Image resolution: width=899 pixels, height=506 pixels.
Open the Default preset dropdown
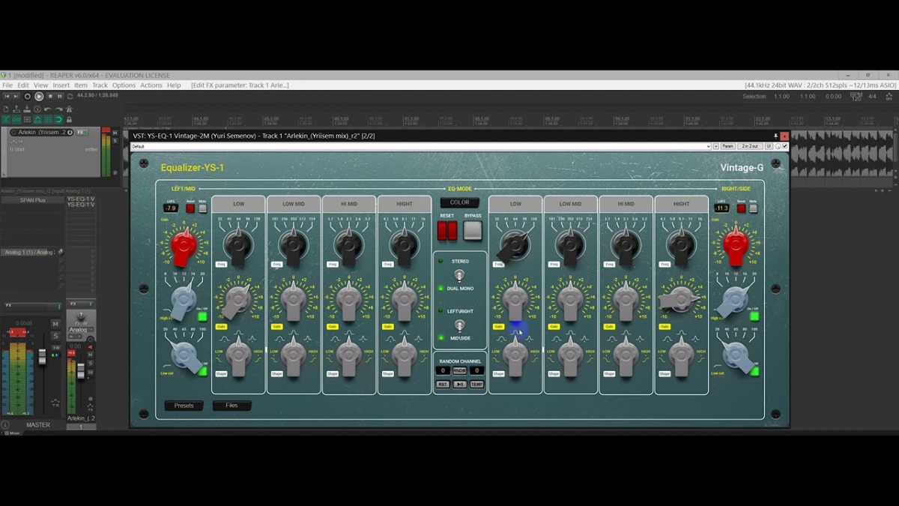click(x=420, y=146)
